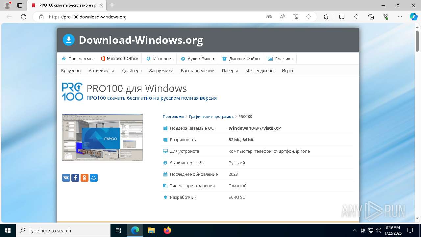This screenshot has width=421, height=237.
Task: Click the translate page icon
Action: point(269,17)
